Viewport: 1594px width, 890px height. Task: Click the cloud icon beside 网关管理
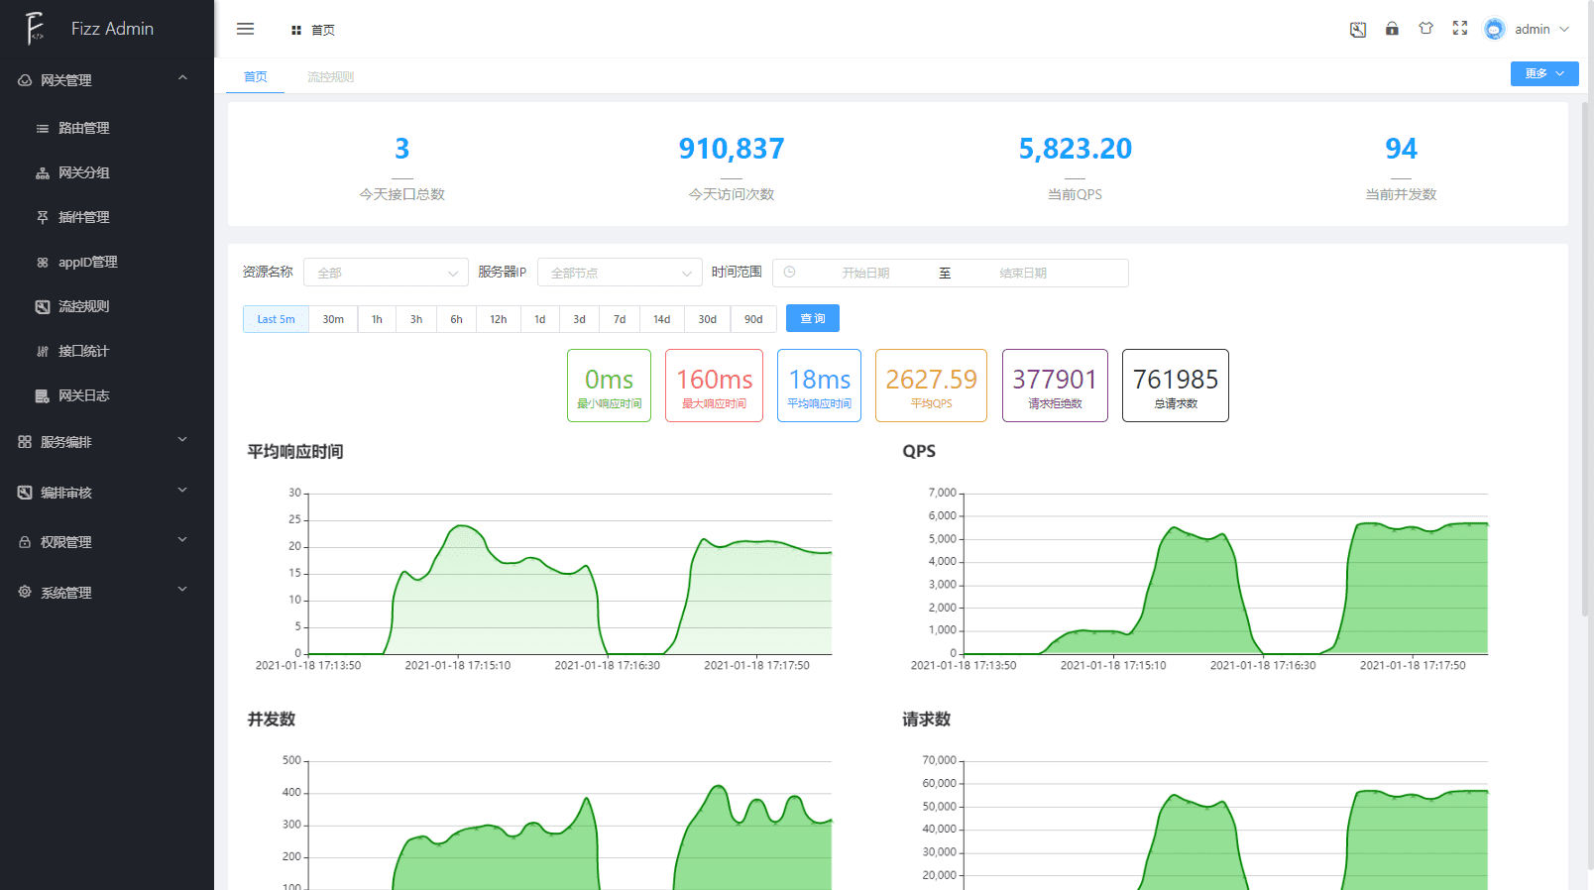point(25,80)
